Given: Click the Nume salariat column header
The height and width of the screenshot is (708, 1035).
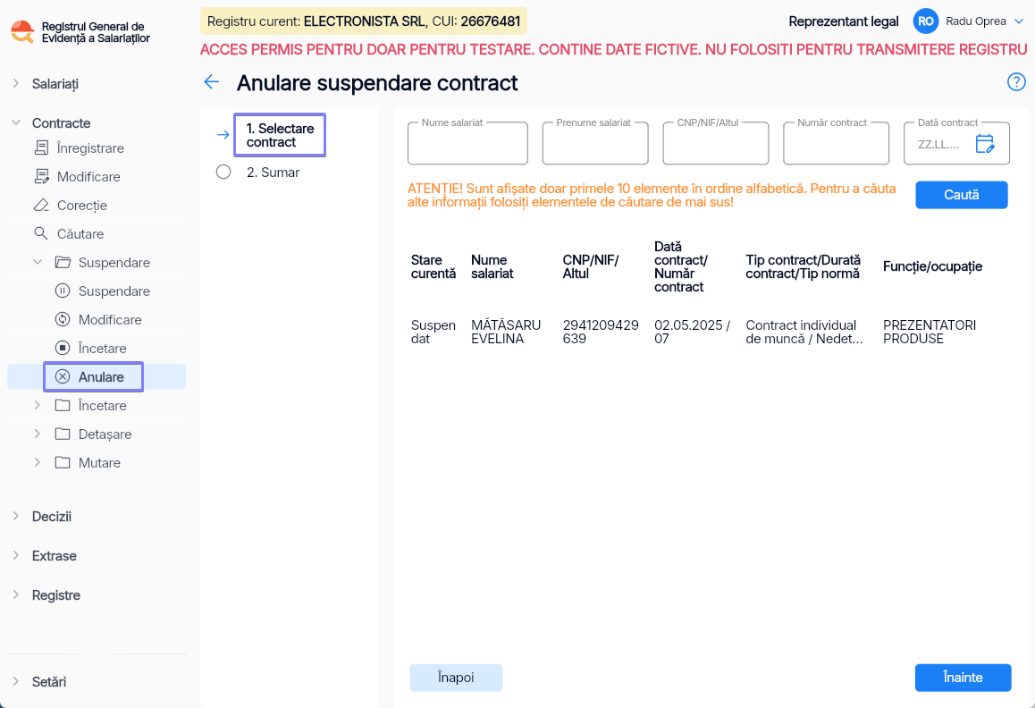Looking at the screenshot, I should (x=492, y=266).
